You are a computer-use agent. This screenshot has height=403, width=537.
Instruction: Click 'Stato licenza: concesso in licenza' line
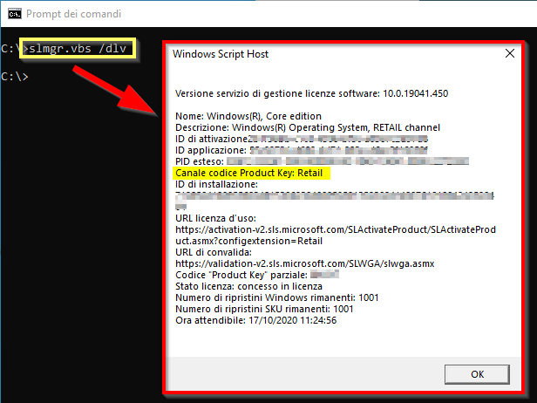[248, 286]
